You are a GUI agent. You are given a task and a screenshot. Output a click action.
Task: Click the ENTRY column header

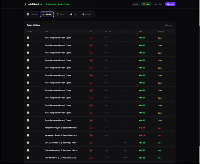(x=108, y=31)
